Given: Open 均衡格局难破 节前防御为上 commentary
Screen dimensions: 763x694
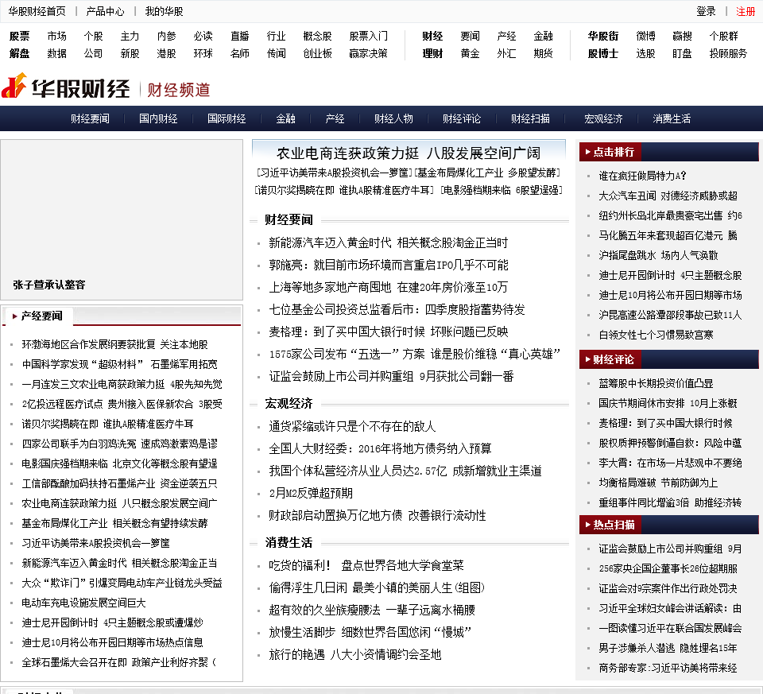Looking at the screenshot, I should coord(658,483).
